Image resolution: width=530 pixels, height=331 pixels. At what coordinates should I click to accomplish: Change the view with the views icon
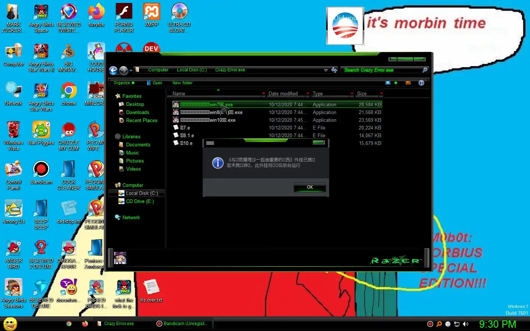(x=388, y=83)
